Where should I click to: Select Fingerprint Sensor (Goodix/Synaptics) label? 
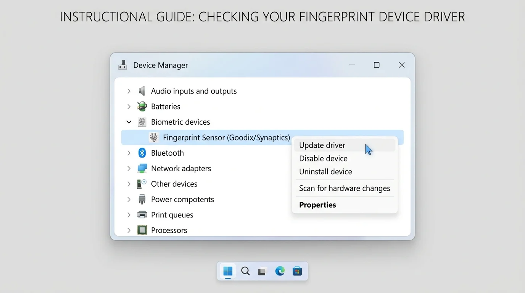coord(226,138)
